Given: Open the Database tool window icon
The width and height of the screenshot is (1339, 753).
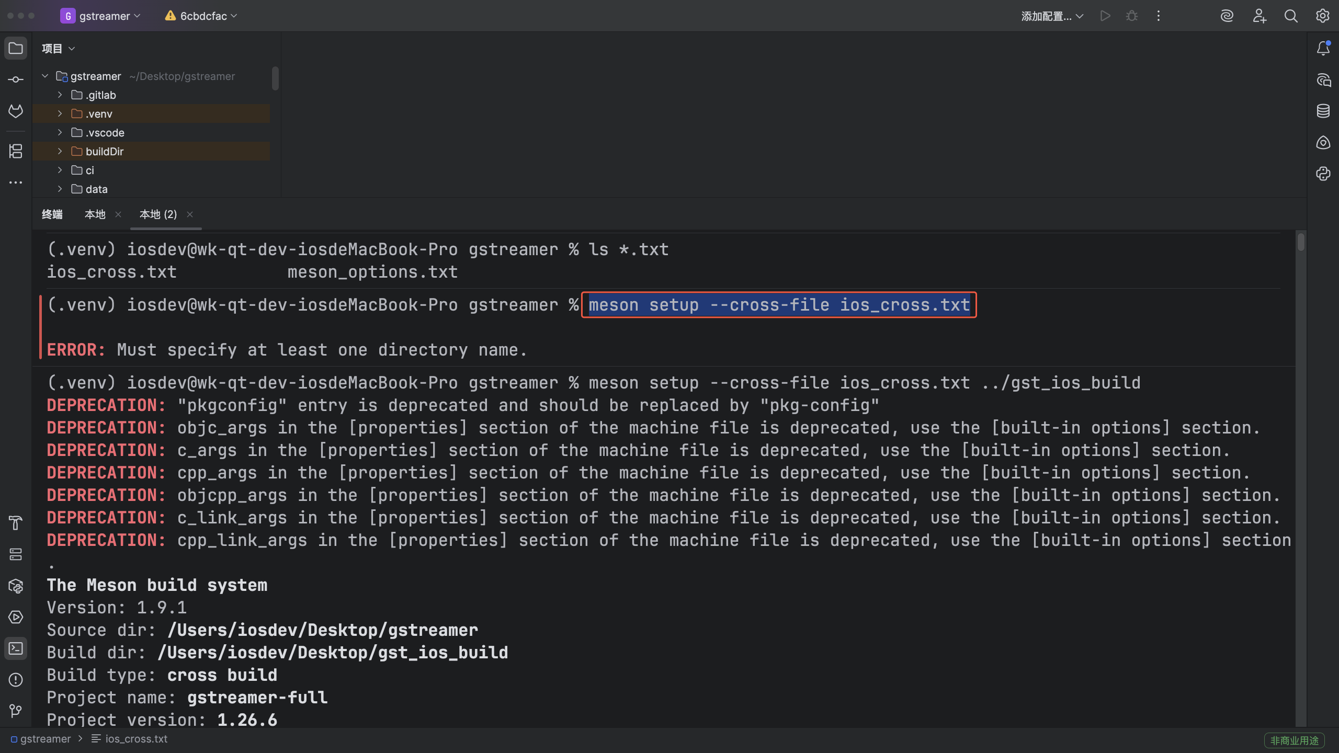Looking at the screenshot, I should pos(1323,111).
